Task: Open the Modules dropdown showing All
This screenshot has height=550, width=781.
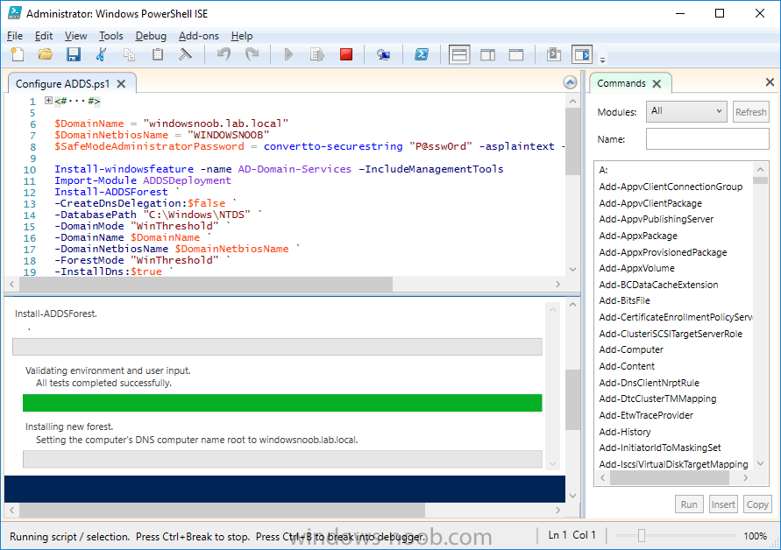Action: [x=686, y=111]
